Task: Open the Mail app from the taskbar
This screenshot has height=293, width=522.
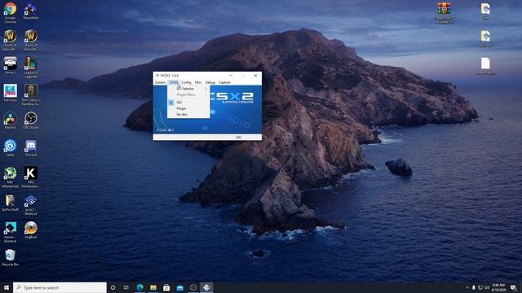Action: pos(179,287)
